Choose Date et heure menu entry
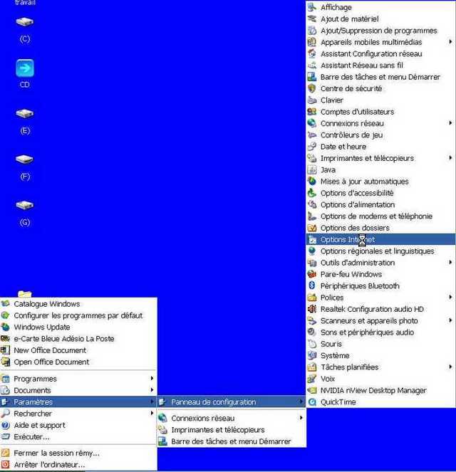The height and width of the screenshot is (472, 456). pos(343,147)
